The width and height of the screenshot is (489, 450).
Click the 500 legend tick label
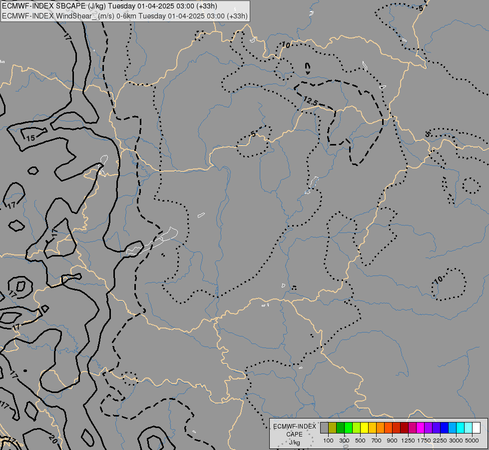pos(360,440)
